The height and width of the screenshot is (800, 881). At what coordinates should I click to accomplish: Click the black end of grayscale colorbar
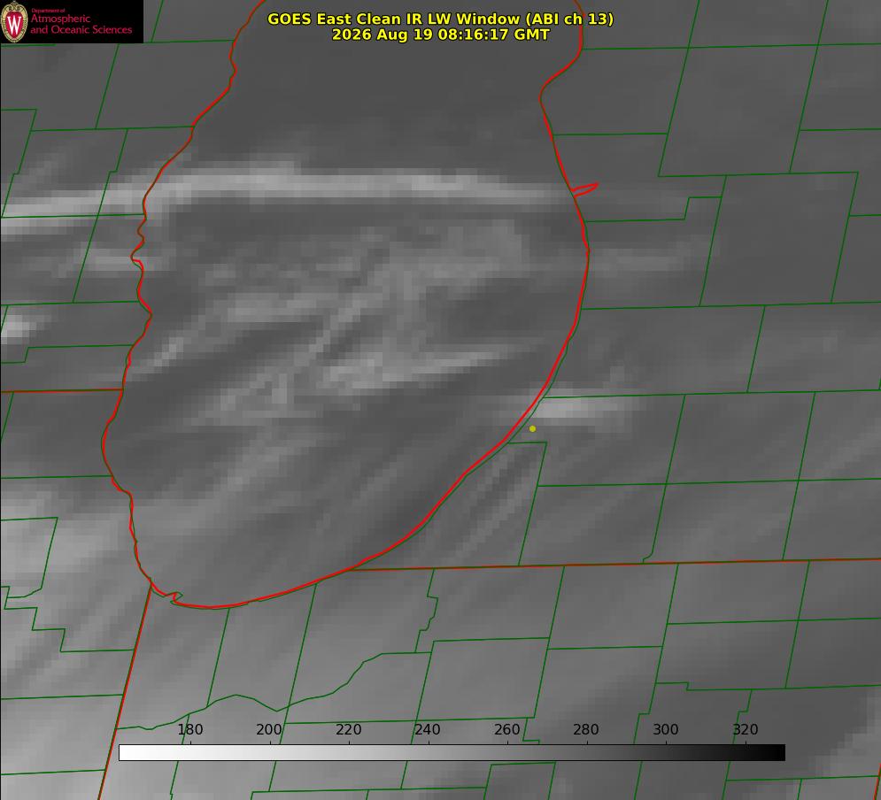[x=774, y=753]
